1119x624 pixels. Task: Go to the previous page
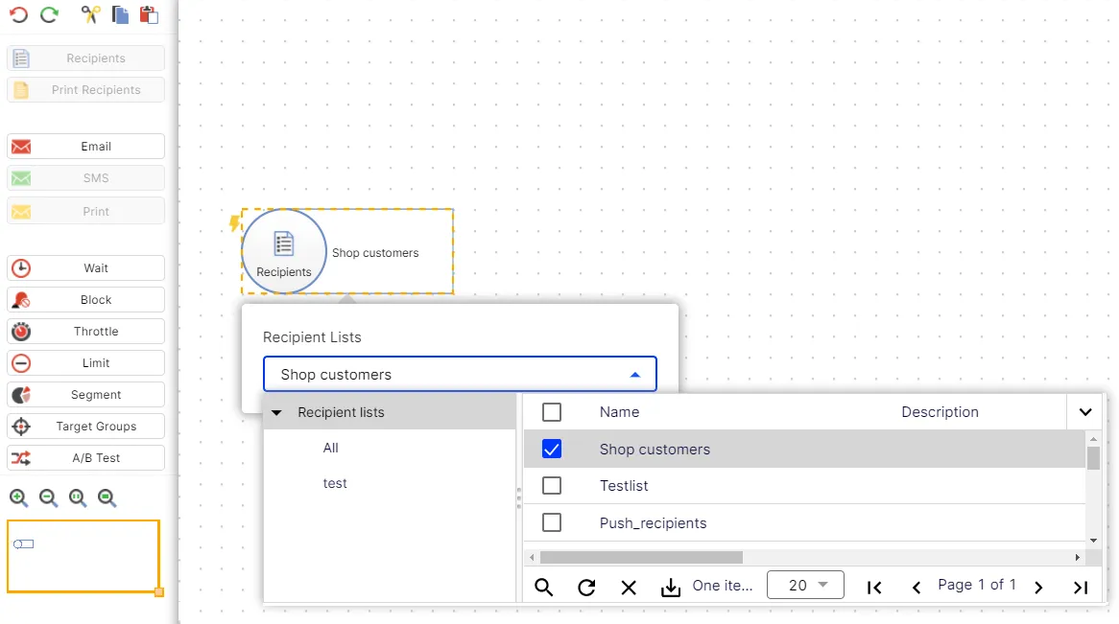[917, 588]
